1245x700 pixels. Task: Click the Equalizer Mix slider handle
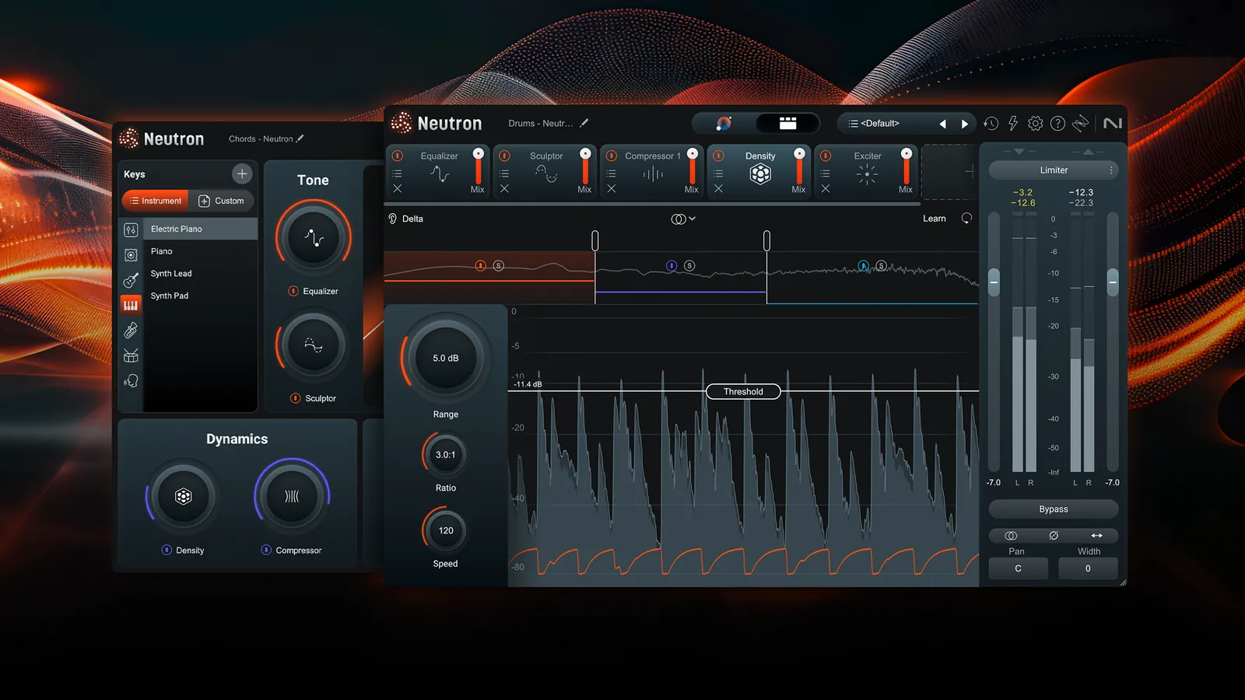click(x=478, y=154)
